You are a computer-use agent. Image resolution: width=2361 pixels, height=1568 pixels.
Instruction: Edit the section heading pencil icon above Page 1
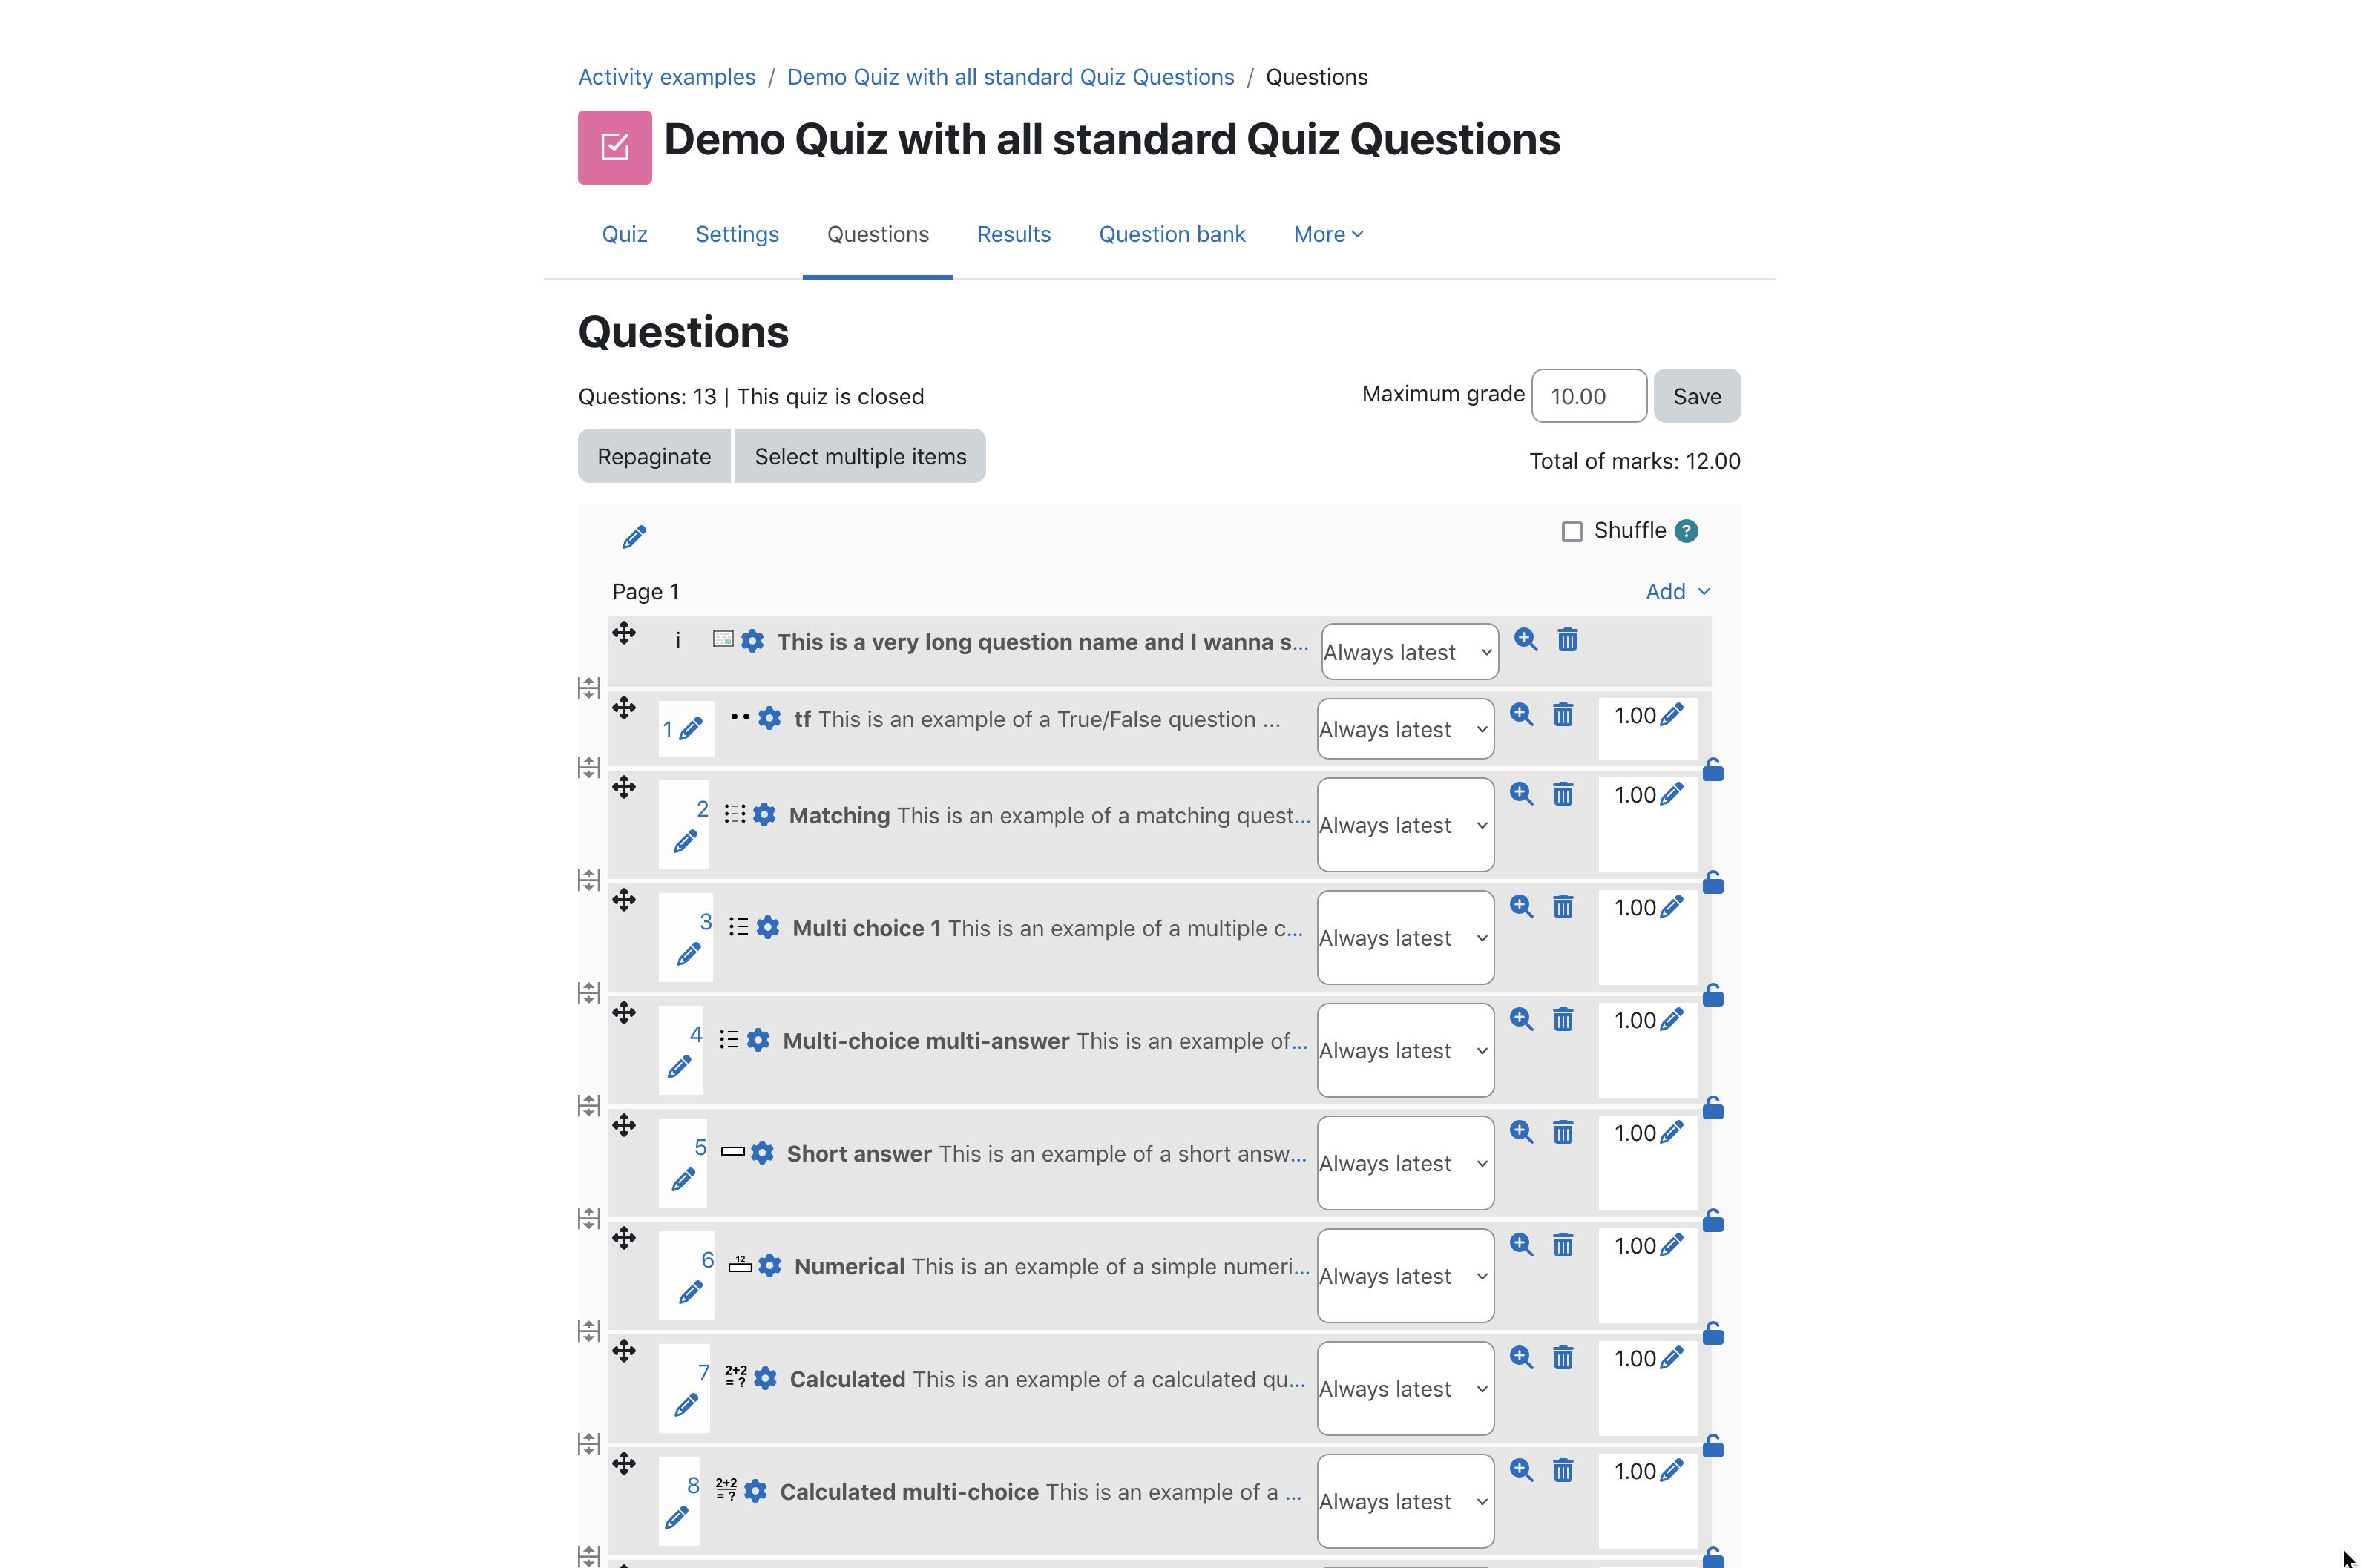tap(634, 537)
